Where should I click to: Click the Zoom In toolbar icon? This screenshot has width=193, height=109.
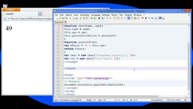[x=107, y=18]
